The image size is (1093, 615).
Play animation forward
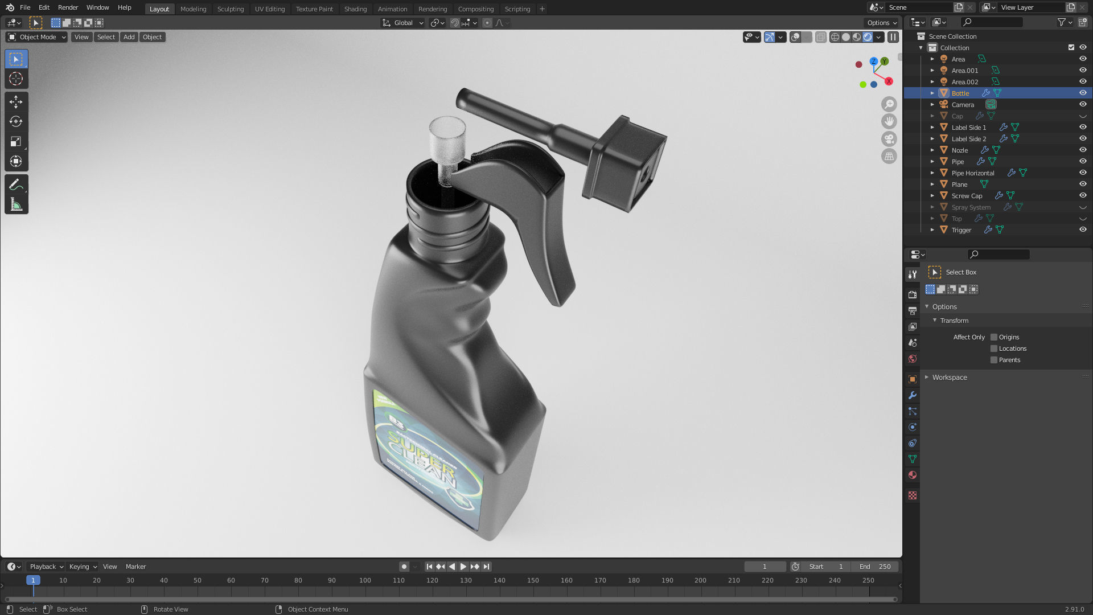[x=463, y=567]
